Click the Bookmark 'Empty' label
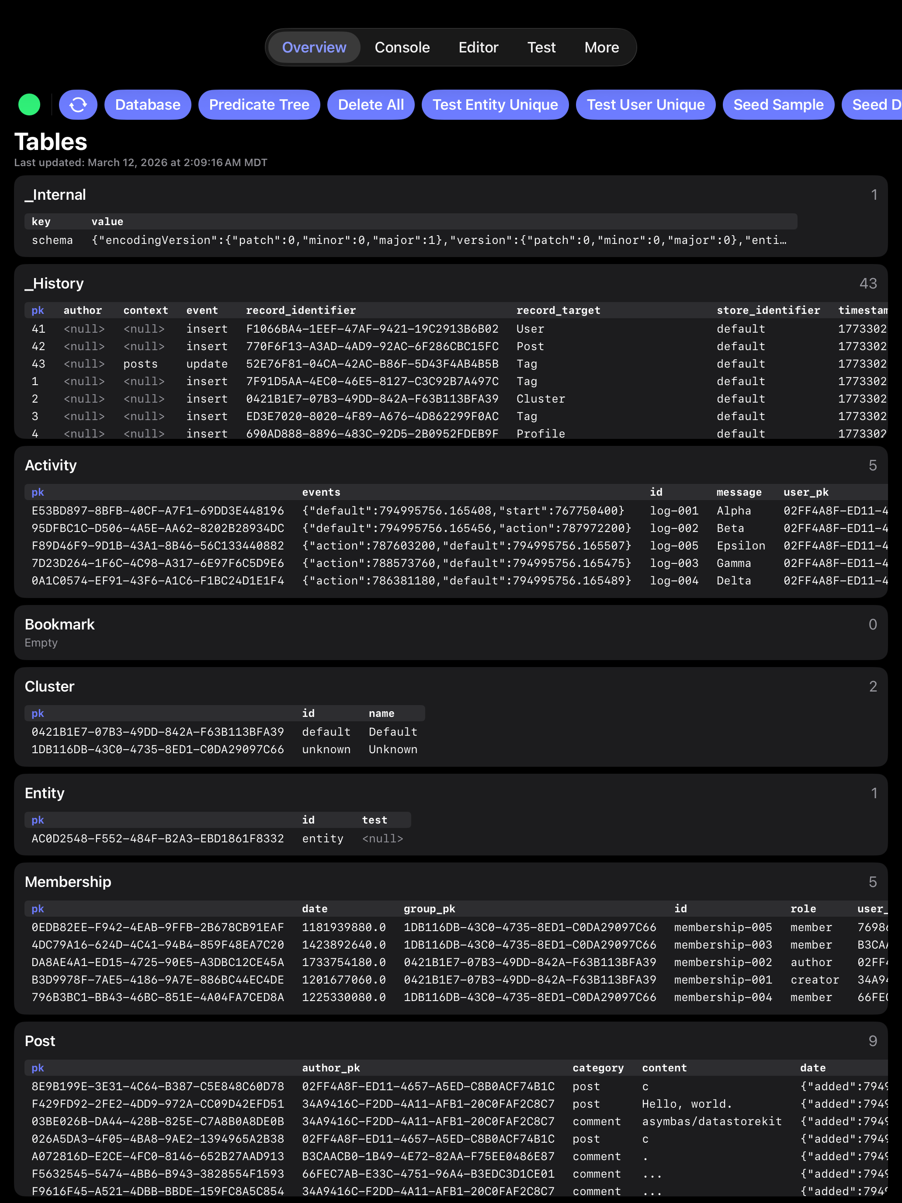The width and height of the screenshot is (902, 1203). point(41,643)
